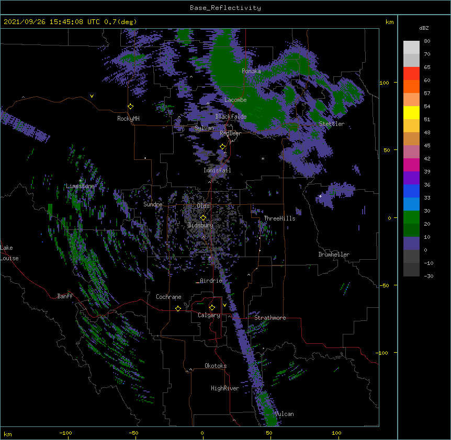Click the yellow diamond marker at Olds

203,217
